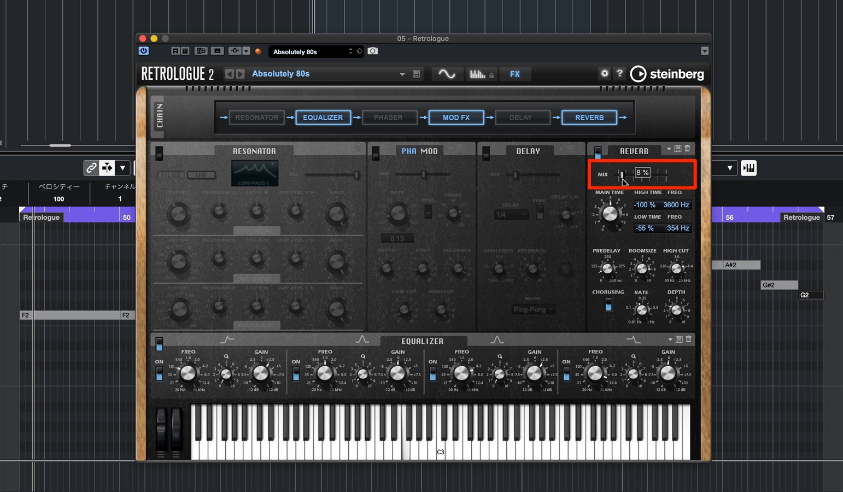Click the preset management diamond icon
The image size is (843, 492).
click(359, 51)
